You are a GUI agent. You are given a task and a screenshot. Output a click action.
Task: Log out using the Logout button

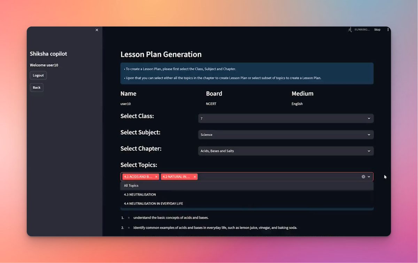pyautogui.click(x=38, y=75)
